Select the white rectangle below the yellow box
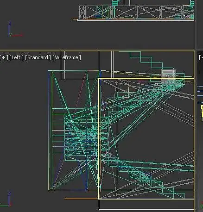Viewport: 203px width, 212px height. pos(146,205)
